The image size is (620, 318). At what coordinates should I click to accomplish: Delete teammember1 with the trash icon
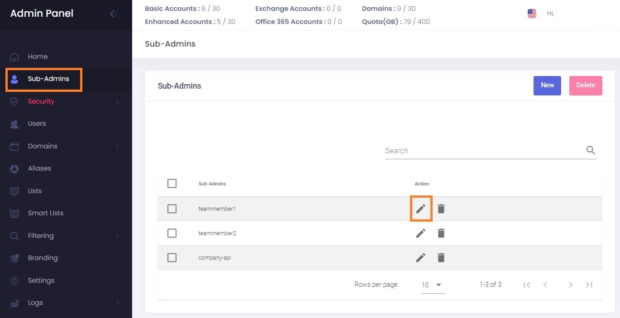[441, 209]
